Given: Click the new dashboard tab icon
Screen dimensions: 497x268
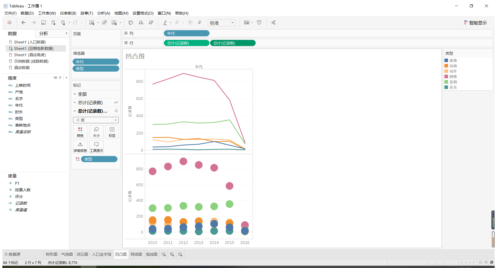Looking at the screenshot, I should tap(172, 254).
